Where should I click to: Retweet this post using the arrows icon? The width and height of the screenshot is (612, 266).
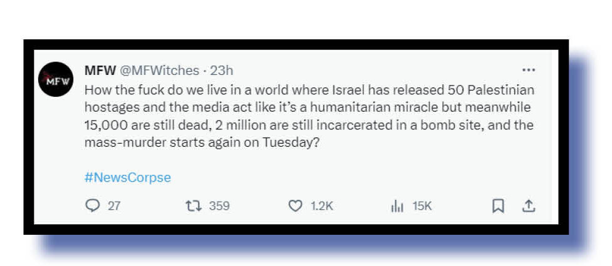[193, 205]
